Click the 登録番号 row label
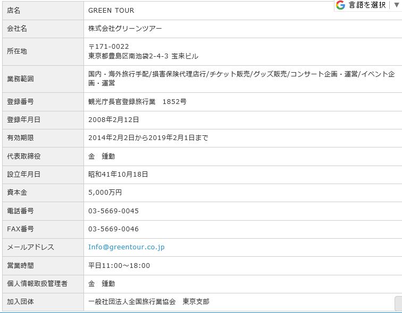Screen dimensions: 402x313 20,102
